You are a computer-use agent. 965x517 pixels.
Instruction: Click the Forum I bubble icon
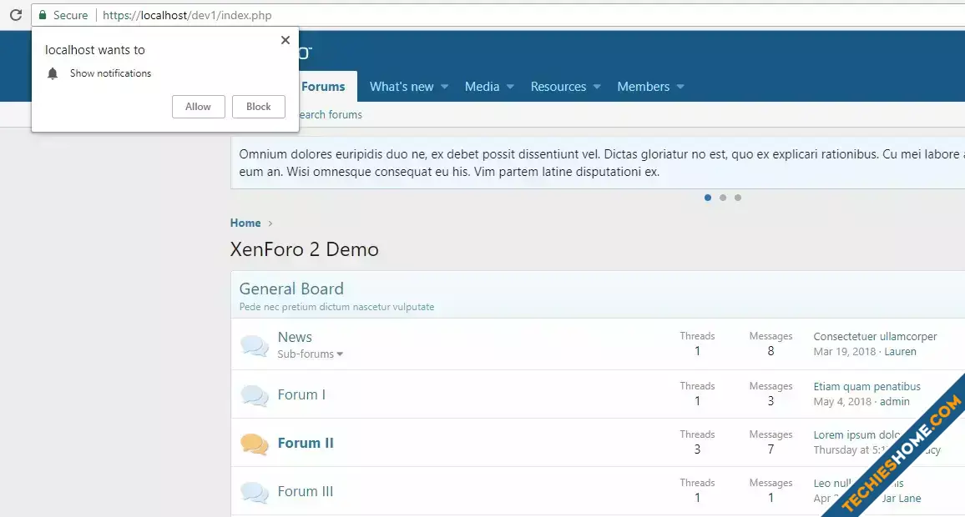pyautogui.click(x=254, y=395)
